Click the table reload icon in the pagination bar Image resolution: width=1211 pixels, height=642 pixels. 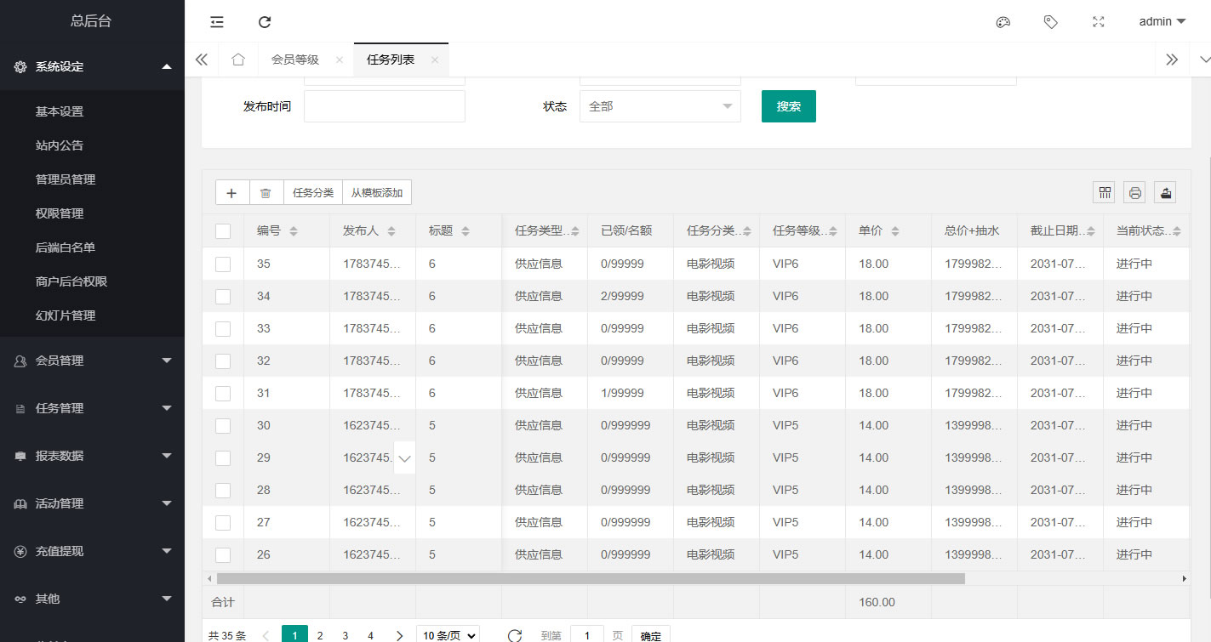[514, 635]
